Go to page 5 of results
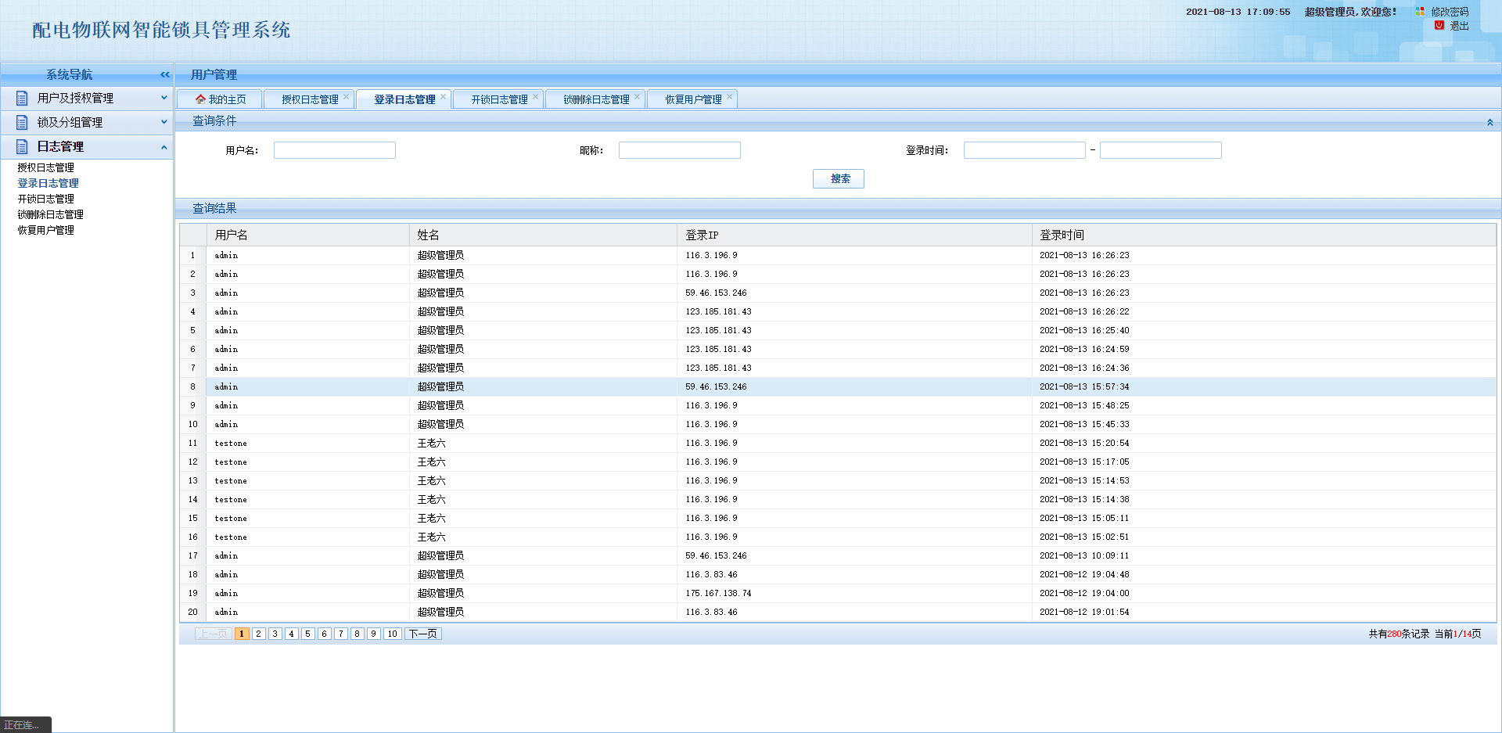Image resolution: width=1502 pixels, height=733 pixels. pos(308,634)
